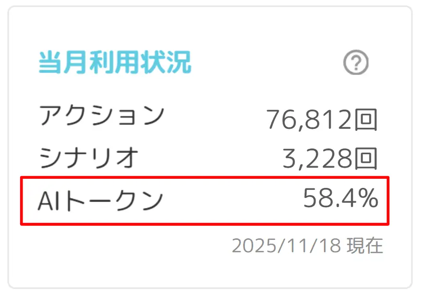Click the 58.4% AI token usage value
The height and width of the screenshot is (296, 422).
[x=341, y=198]
